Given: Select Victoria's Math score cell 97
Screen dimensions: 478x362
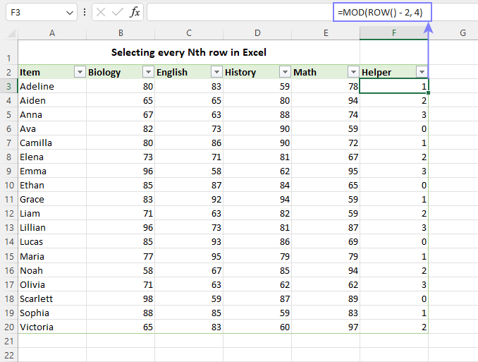Looking at the screenshot, I should [x=325, y=327].
